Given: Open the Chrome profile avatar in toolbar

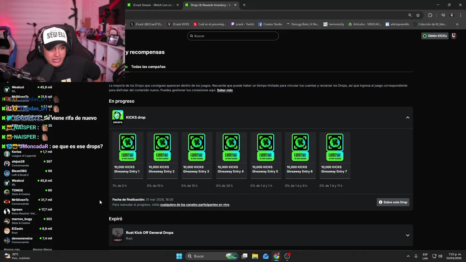Looking at the screenshot, I should [452, 15].
